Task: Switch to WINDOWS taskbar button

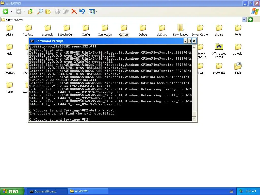Action: coord(88,191)
